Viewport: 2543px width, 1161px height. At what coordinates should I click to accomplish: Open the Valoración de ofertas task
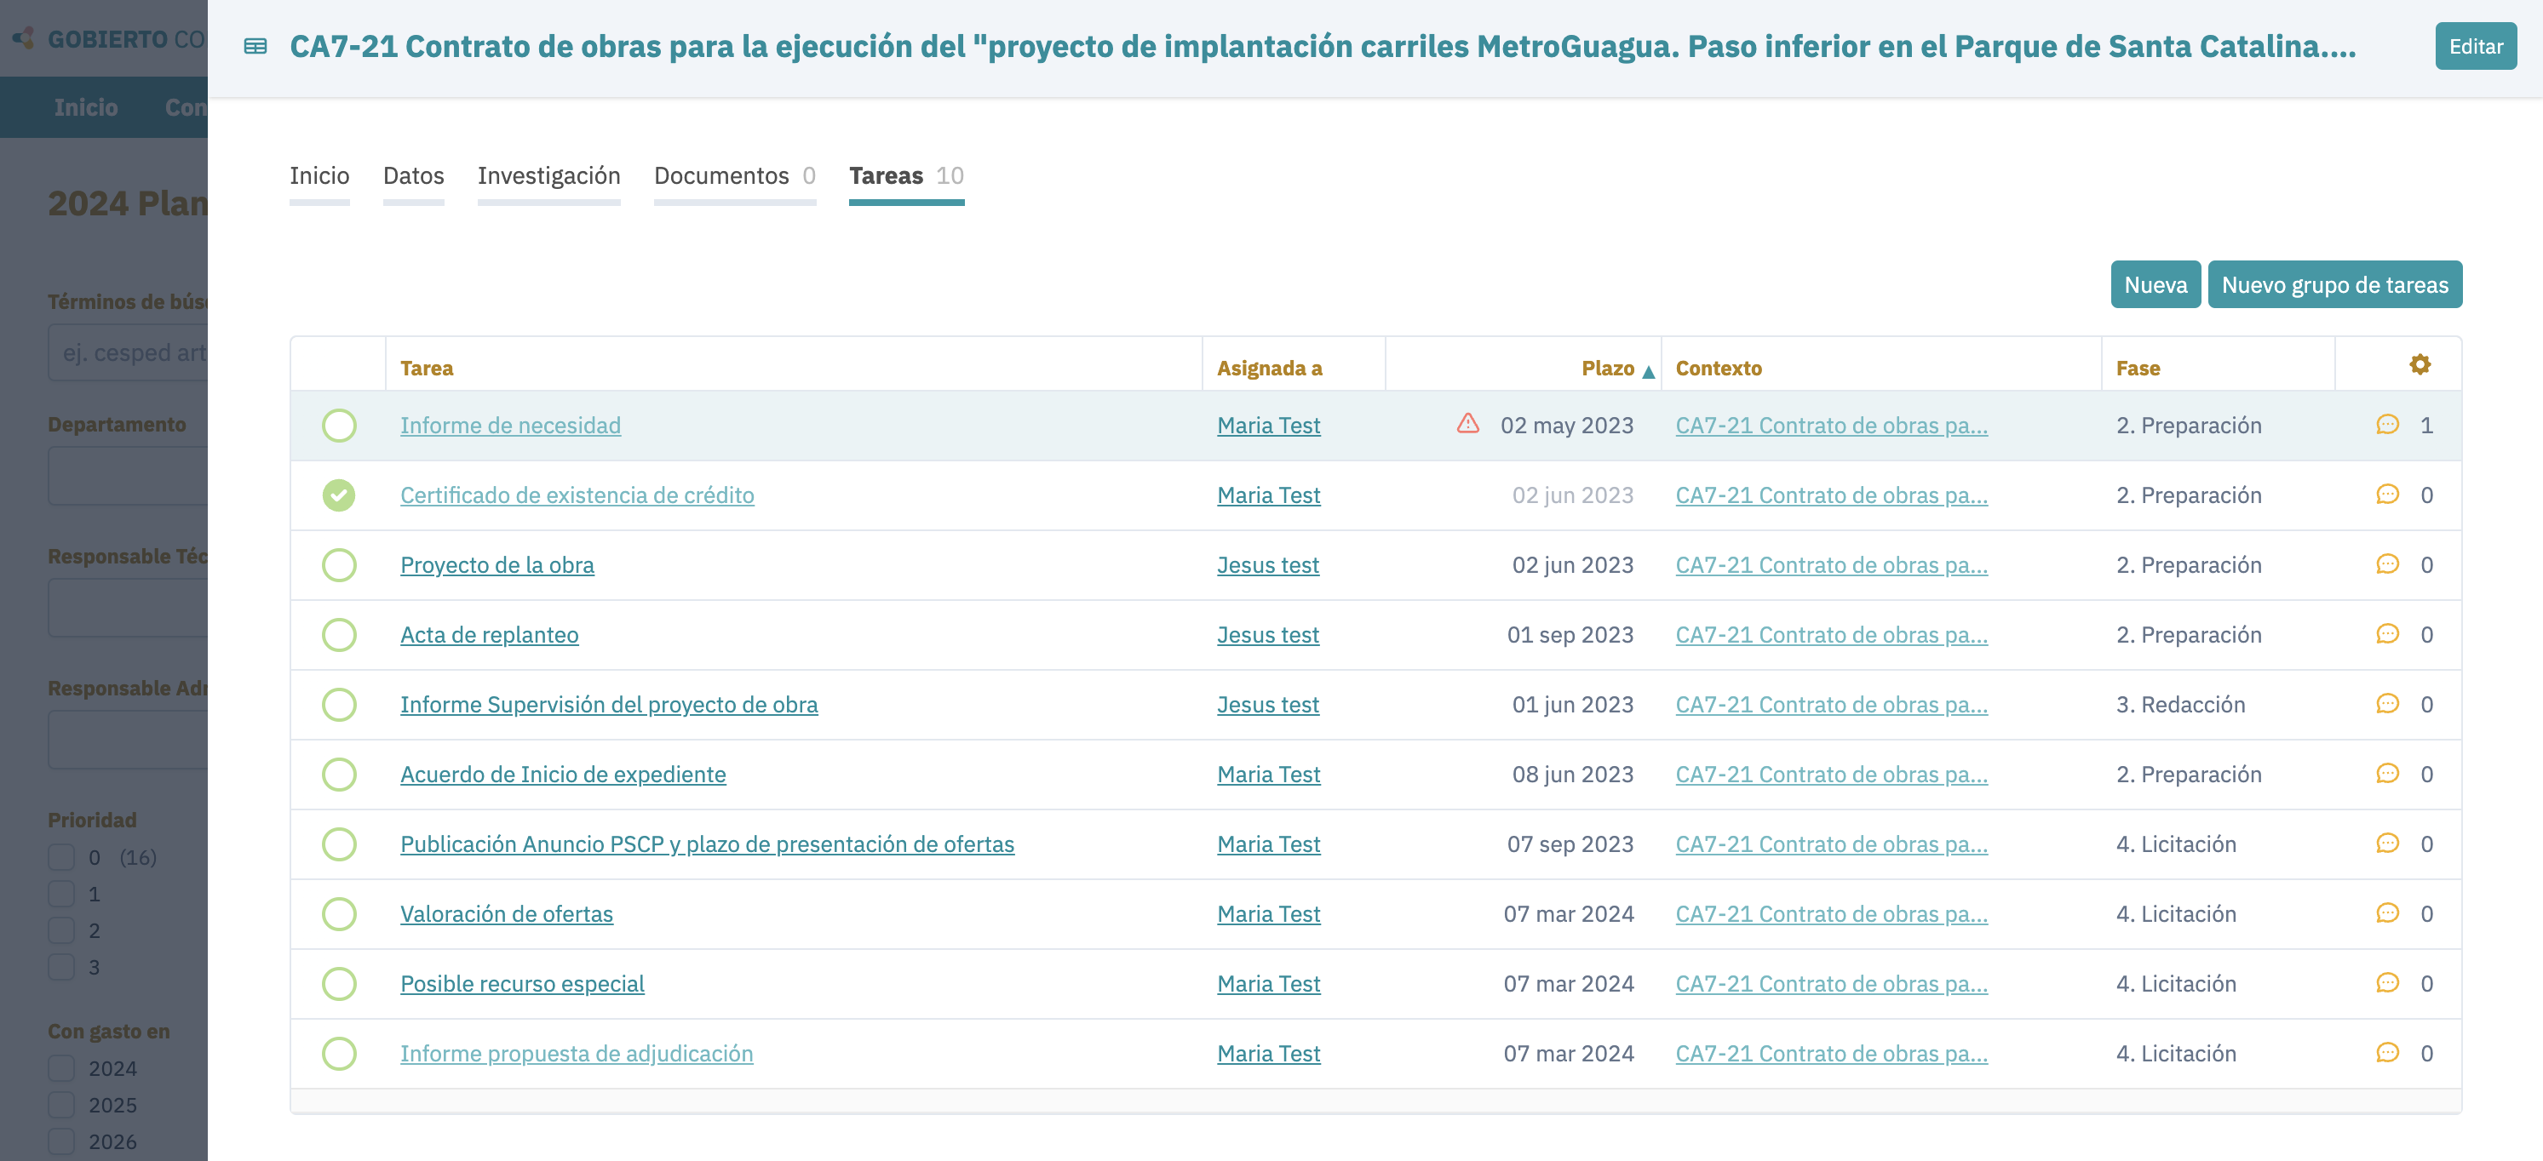pos(507,913)
